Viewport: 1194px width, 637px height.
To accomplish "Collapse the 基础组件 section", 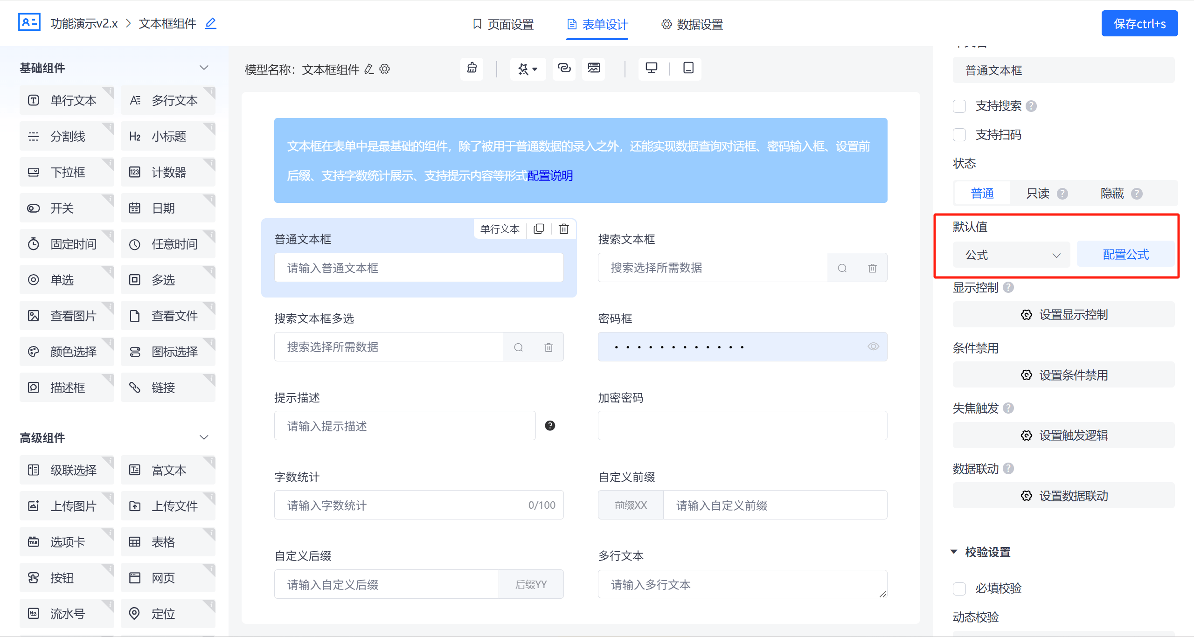I will (204, 68).
